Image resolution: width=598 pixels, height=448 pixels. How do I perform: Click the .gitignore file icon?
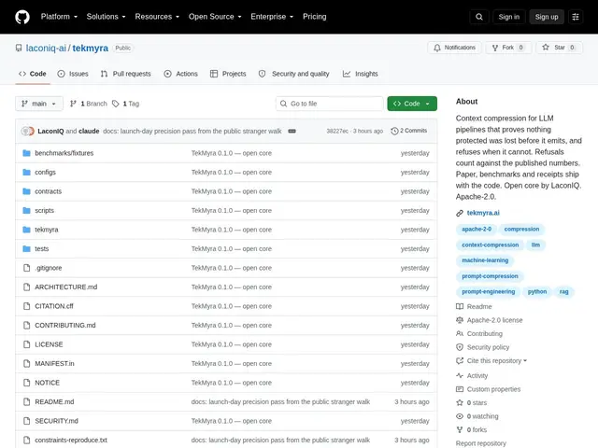(x=26, y=268)
